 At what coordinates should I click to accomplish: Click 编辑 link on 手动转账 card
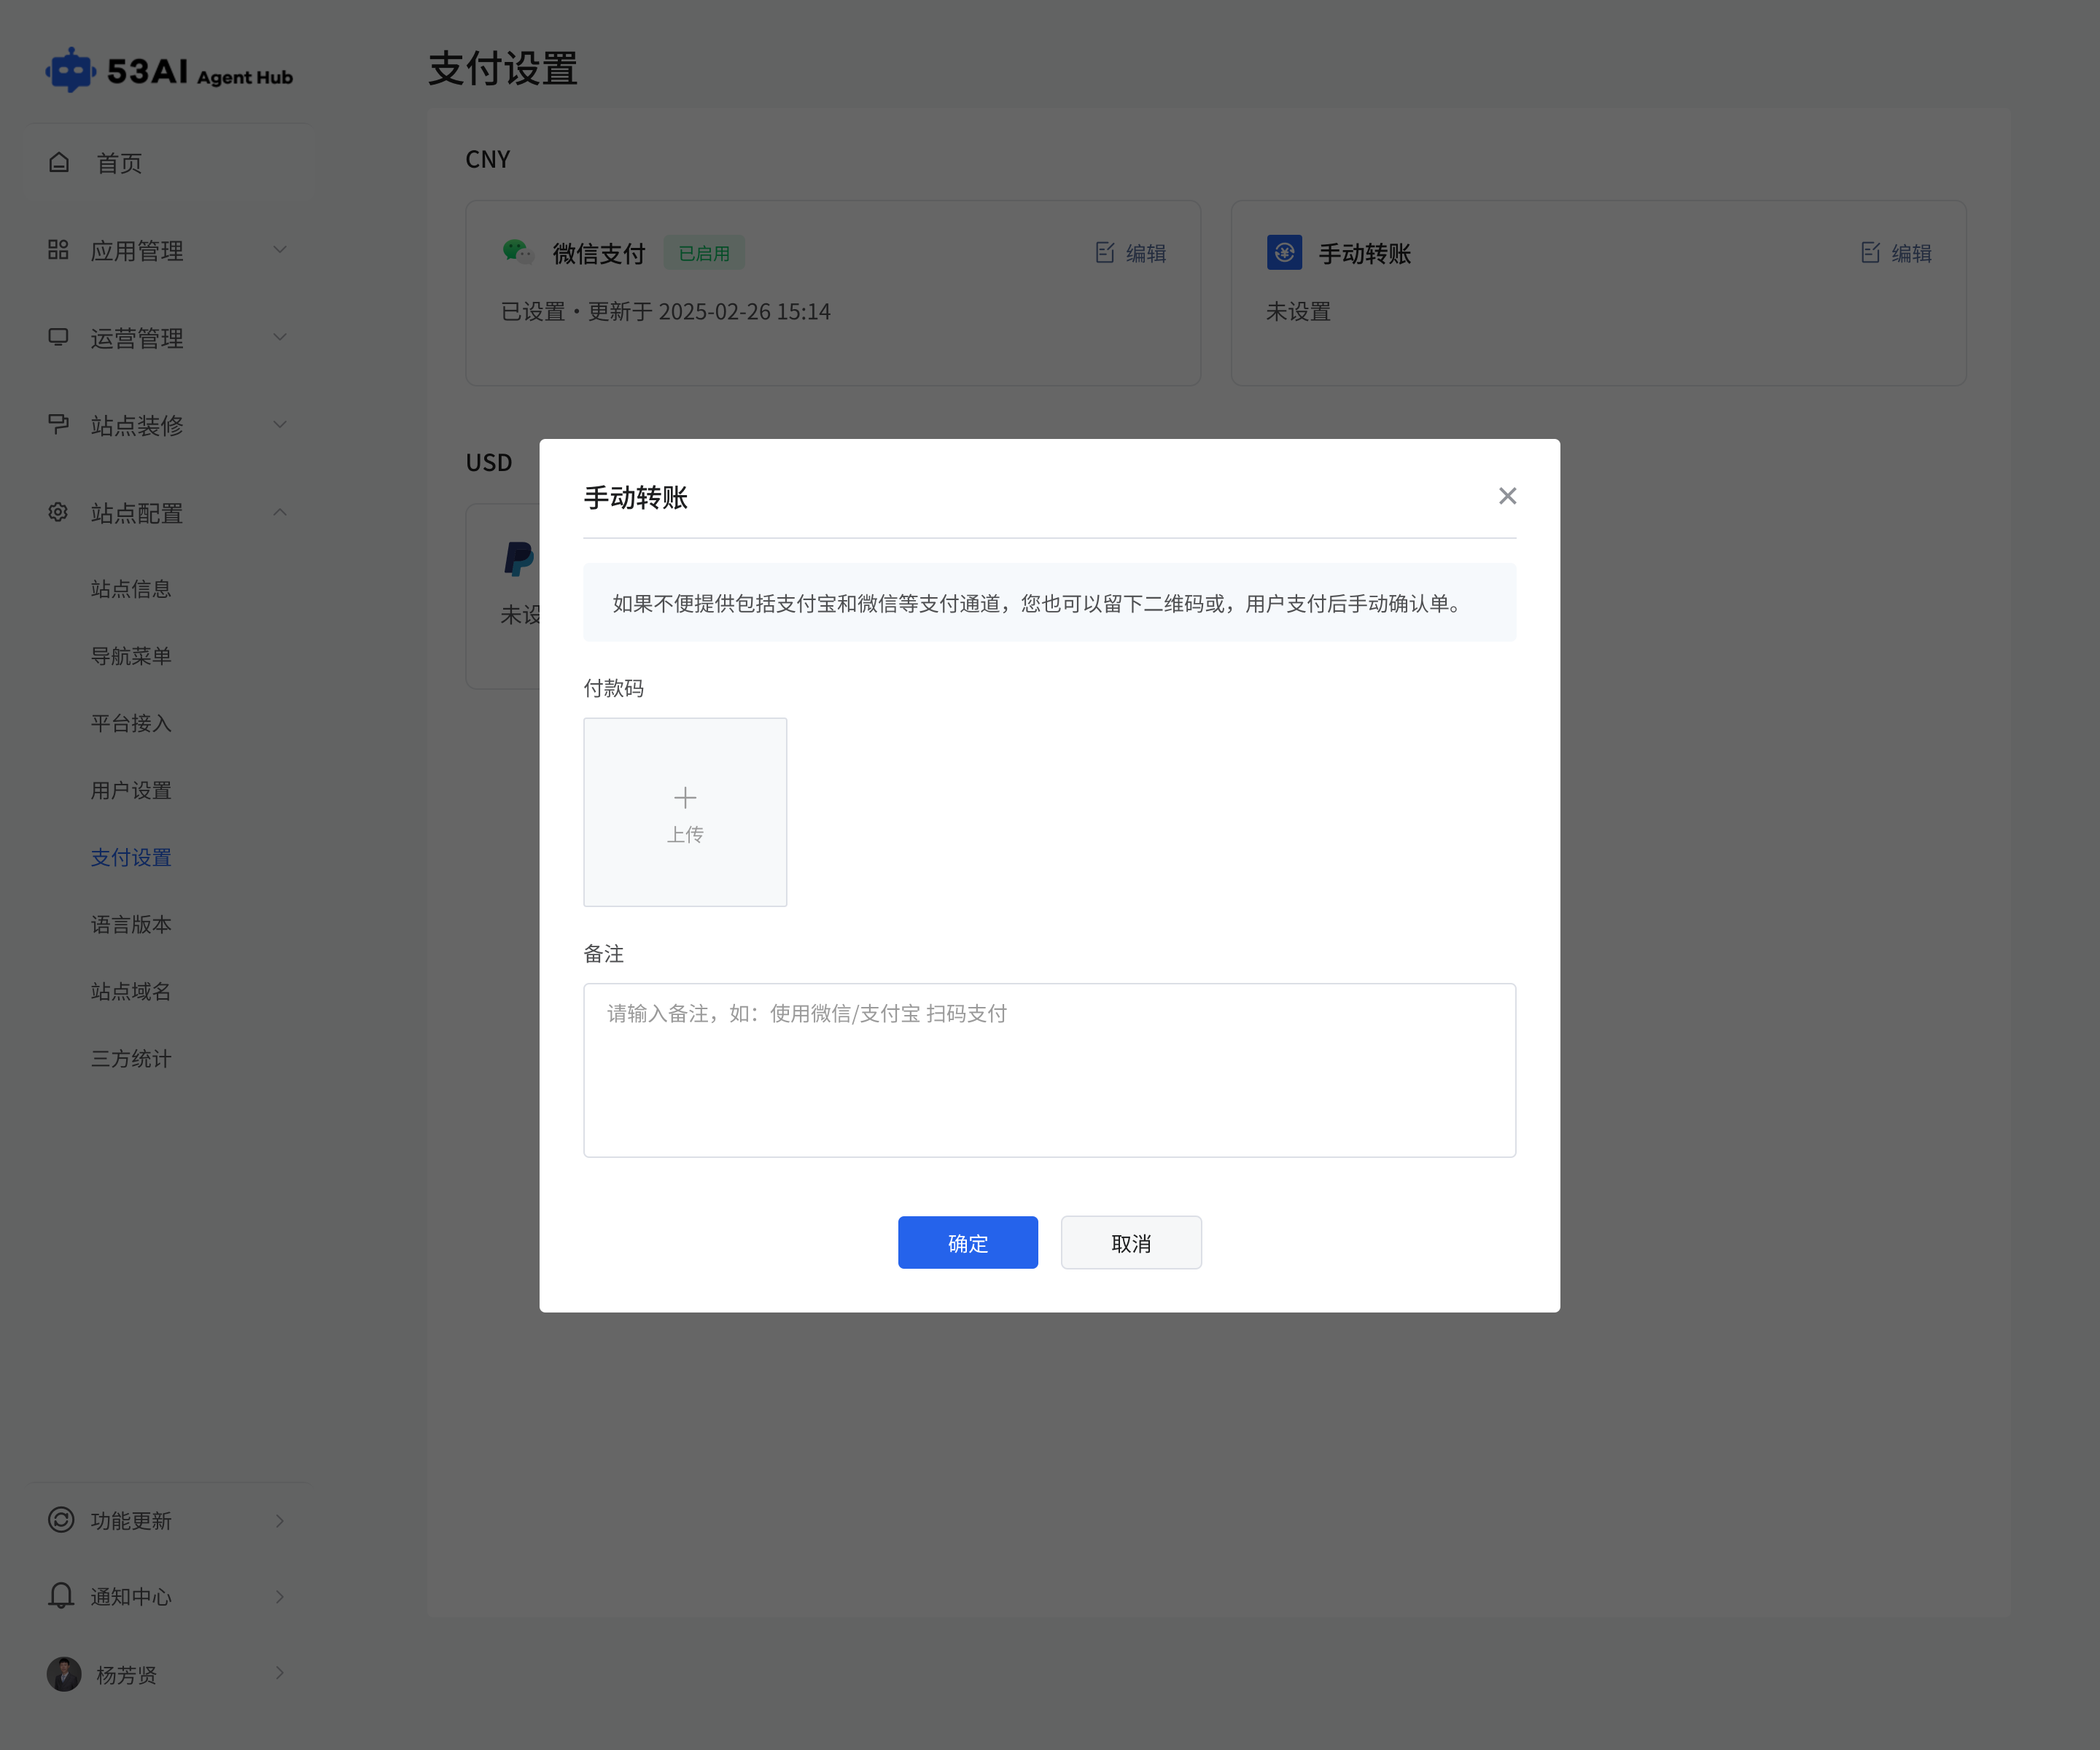pyautogui.click(x=1911, y=253)
